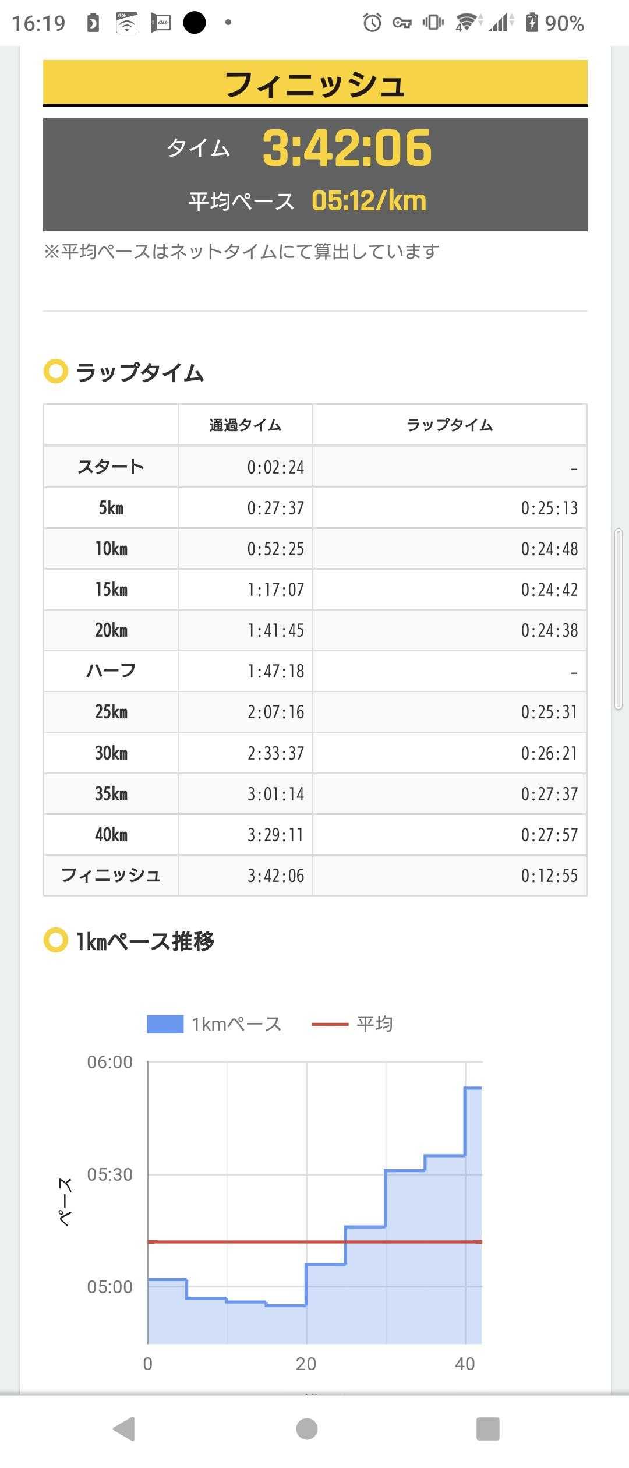Image resolution: width=629 pixels, height=1468 pixels.
Task: Tap the yellow フィニッシュ banner
Action: 315,83
